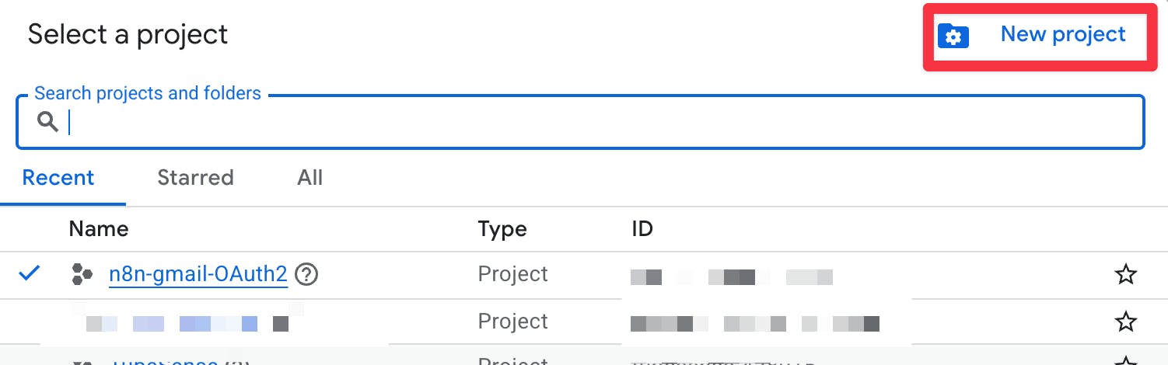Switch to the All tab
Image resolution: width=1168 pixels, height=365 pixels.
pyautogui.click(x=309, y=178)
